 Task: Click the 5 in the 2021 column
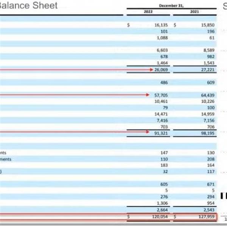click(213, 191)
